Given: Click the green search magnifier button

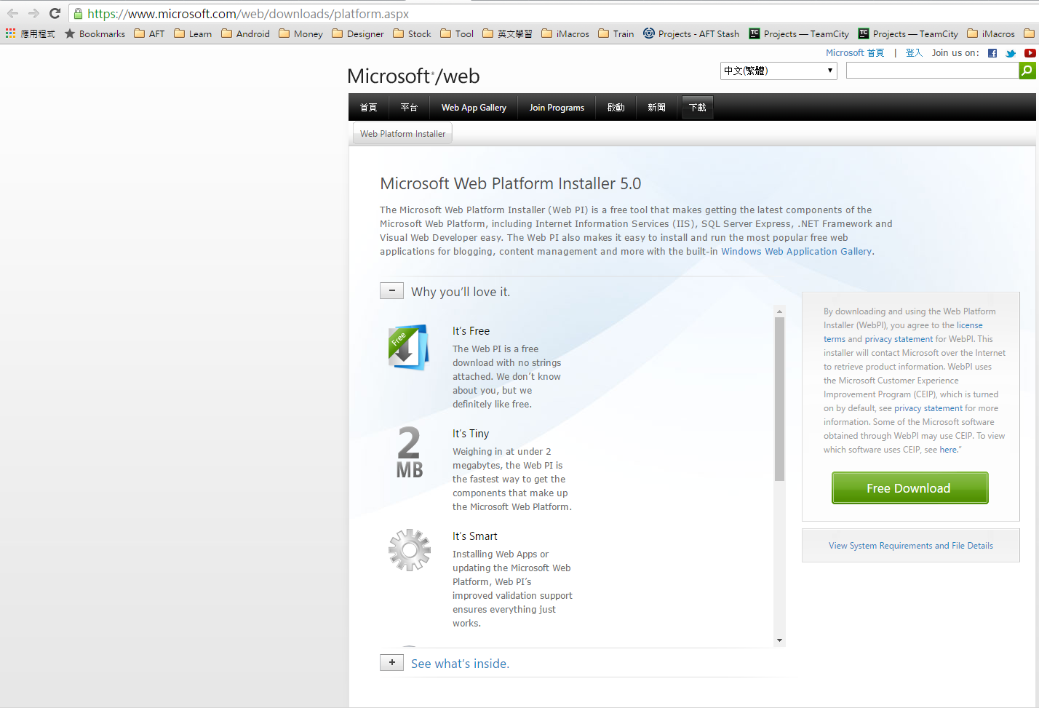Looking at the screenshot, I should pos(1027,71).
